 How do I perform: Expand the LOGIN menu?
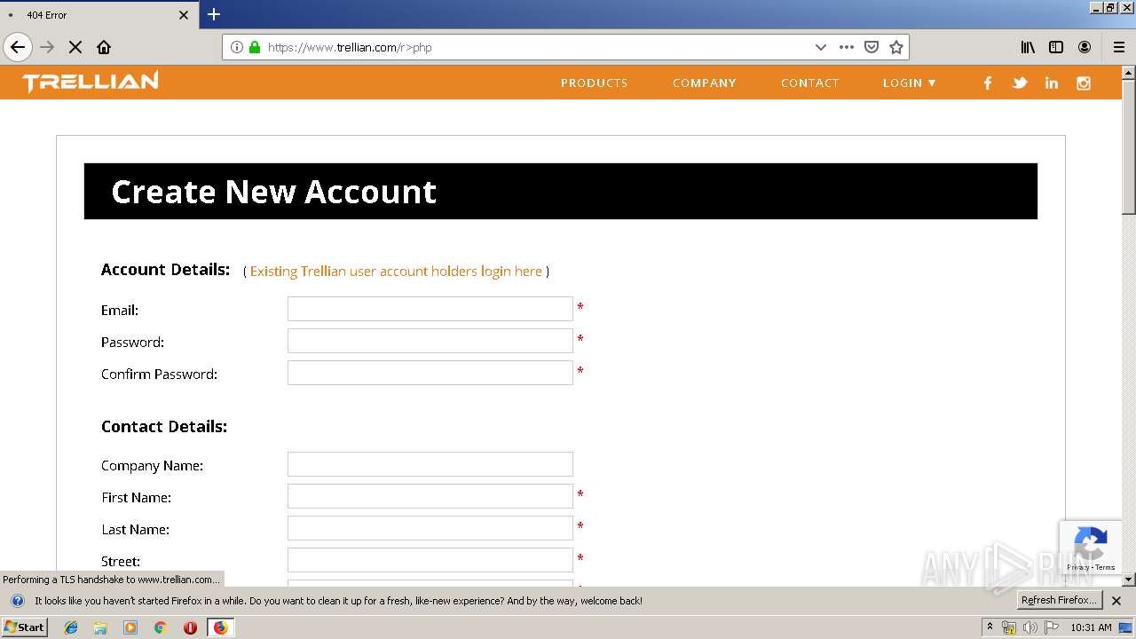(x=910, y=83)
